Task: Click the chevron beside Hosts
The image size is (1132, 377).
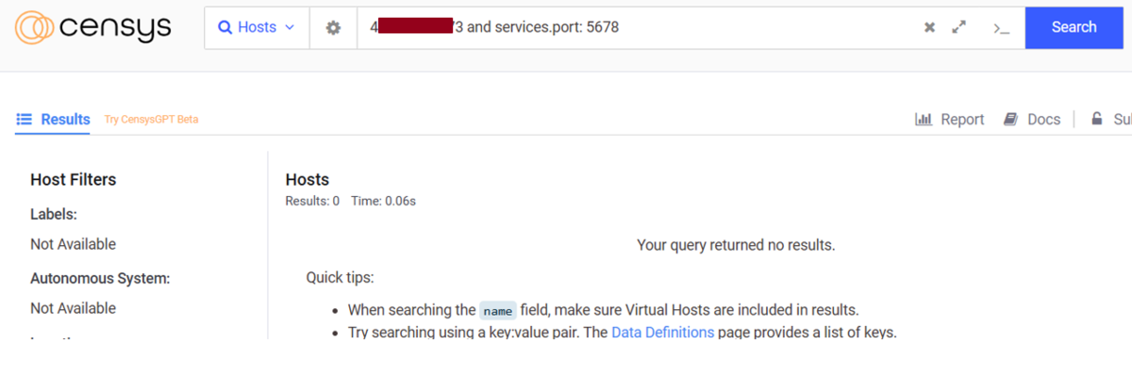Action: point(290,27)
